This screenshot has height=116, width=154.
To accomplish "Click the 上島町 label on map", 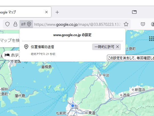I will [x=131, y=49].
